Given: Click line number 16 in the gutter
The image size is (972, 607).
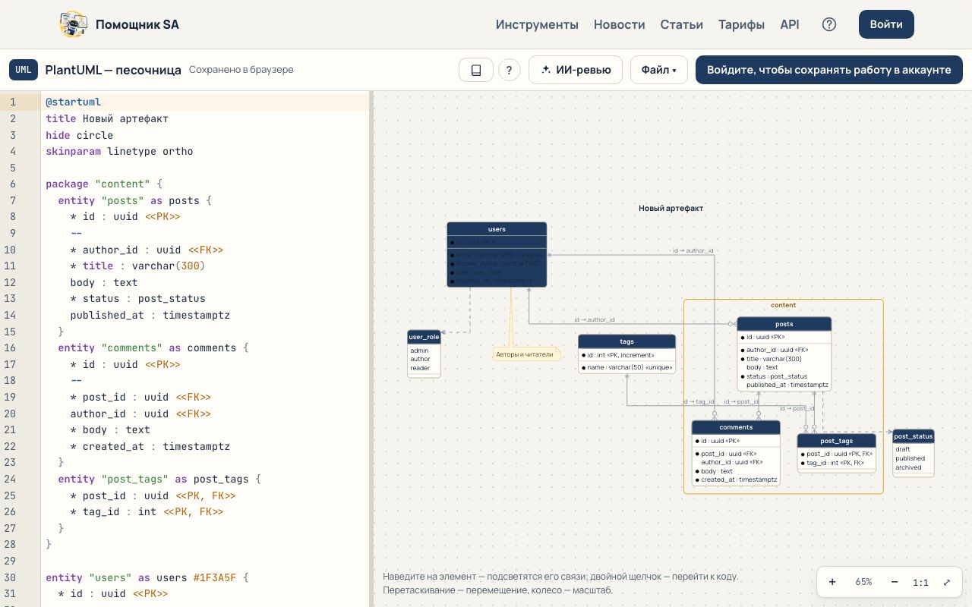Looking at the screenshot, I should click(11, 348).
